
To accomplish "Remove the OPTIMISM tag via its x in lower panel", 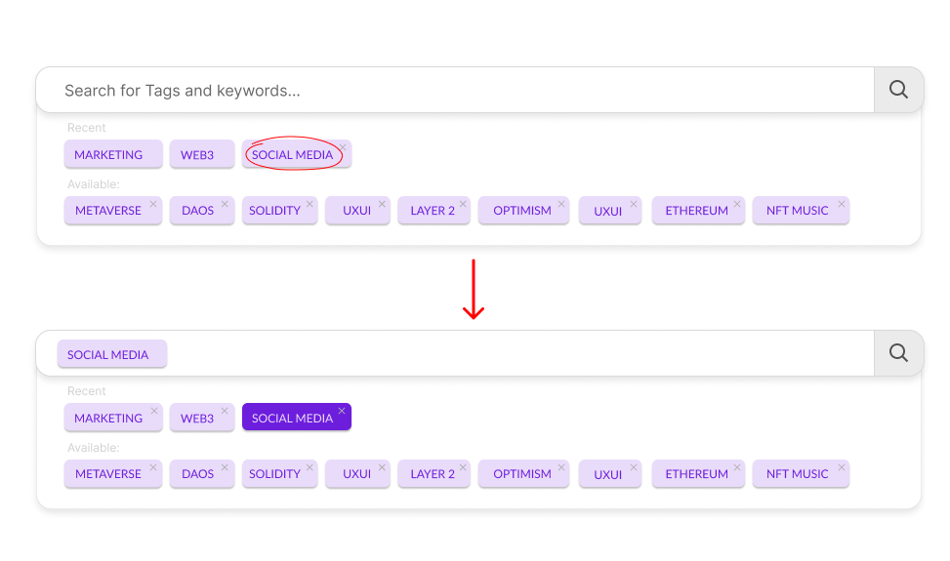I will pyautogui.click(x=560, y=467).
